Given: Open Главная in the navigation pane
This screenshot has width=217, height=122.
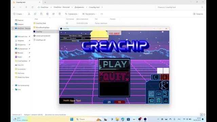Looking at the screenshot, I should [x=19, y=20].
